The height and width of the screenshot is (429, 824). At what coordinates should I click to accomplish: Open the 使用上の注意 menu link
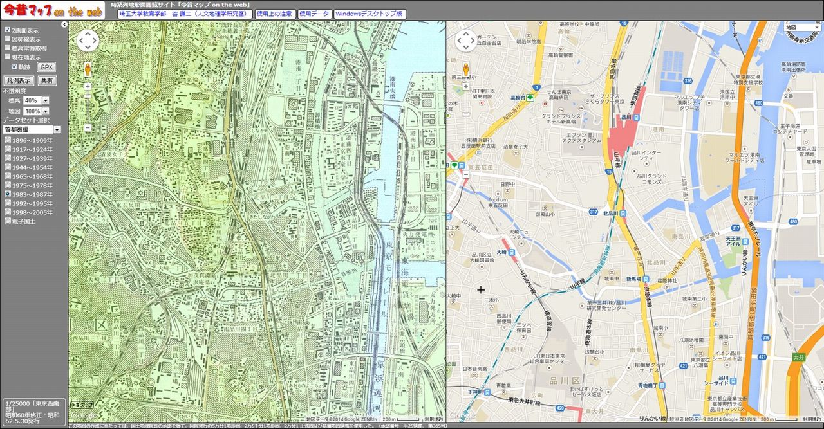pyautogui.click(x=275, y=14)
